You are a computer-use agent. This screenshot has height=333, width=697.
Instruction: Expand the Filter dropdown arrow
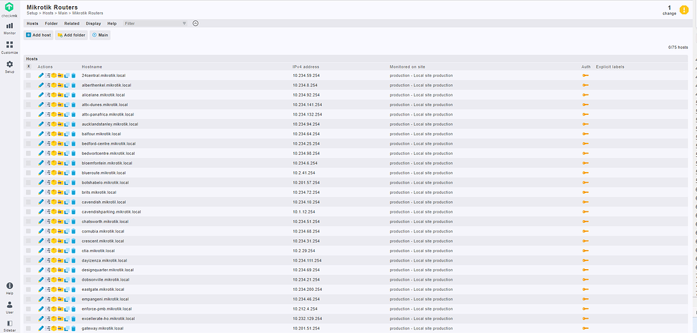pos(184,23)
